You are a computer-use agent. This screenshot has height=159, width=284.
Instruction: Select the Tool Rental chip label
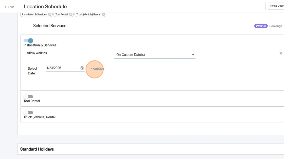[x=61, y=14]
